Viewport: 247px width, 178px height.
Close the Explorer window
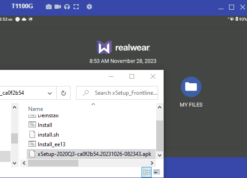tap(153, 76)
